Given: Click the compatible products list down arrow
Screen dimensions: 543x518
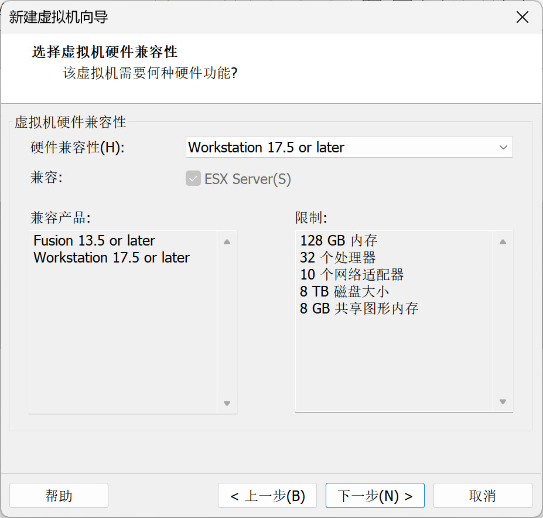Looking at the screenshot, I should [x=227, y=403].
